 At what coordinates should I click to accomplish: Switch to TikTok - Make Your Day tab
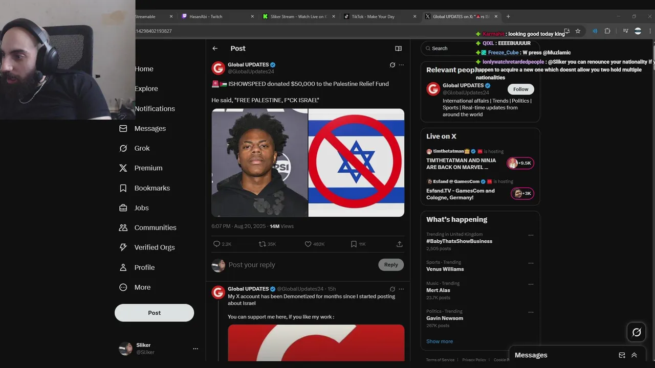(380, 16)
